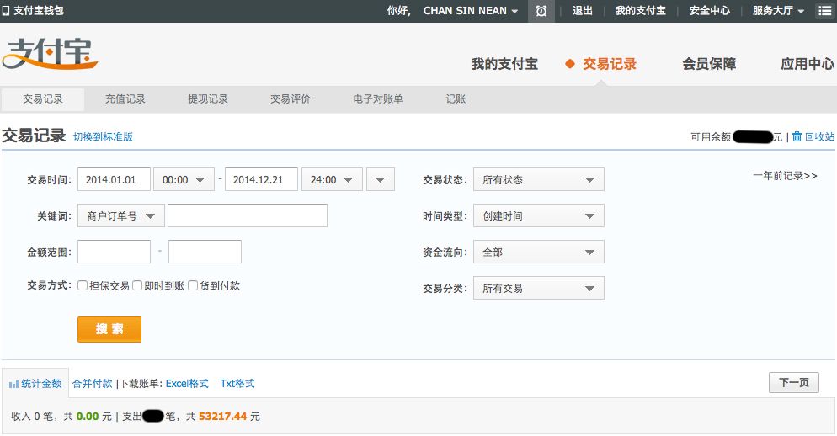837x436 pixels.
Task: Click the 下一页 button
Action: 793,383
